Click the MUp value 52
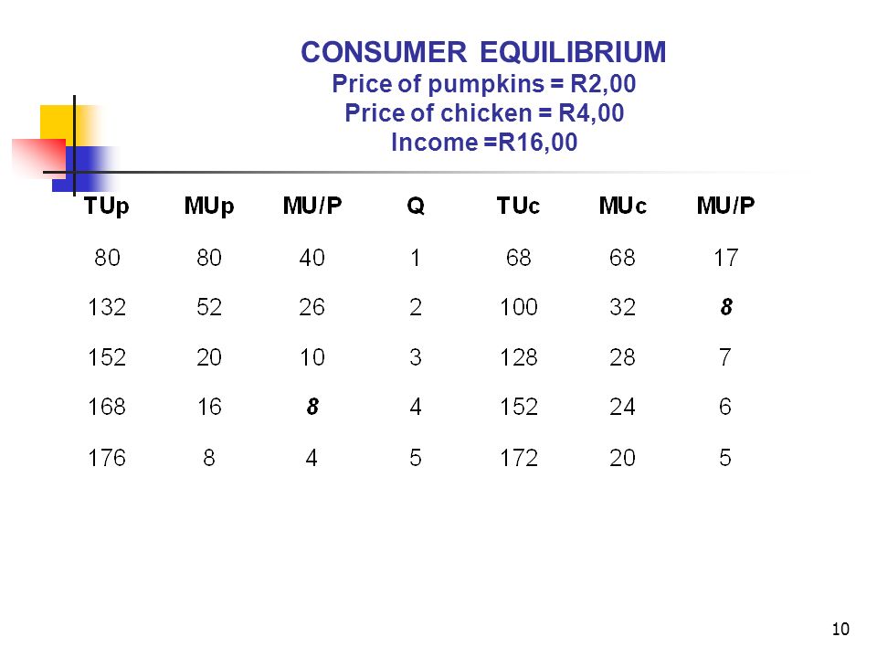 click(x=209, y=307)
